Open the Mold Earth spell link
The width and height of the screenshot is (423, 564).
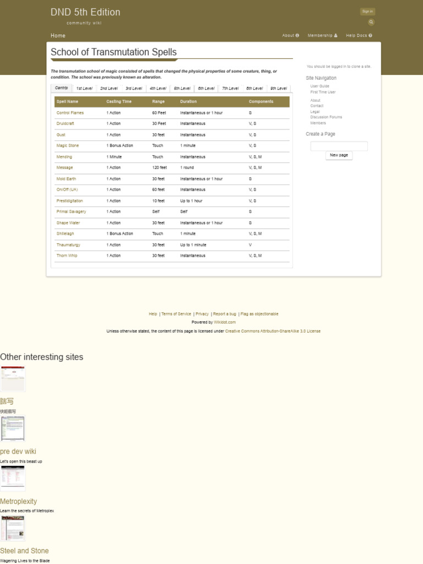(x=66, y=179)
